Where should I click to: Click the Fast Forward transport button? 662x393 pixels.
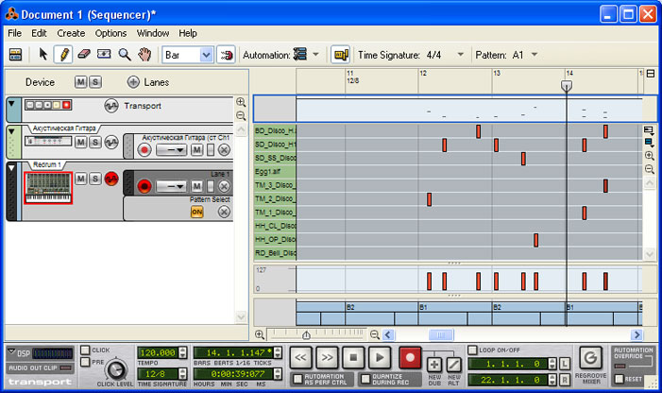pyautogui.click(x=327, y=357)
